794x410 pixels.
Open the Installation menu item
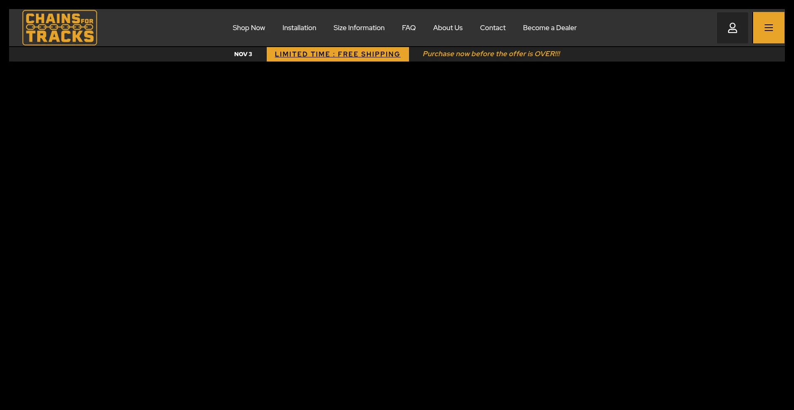point(299,28)
